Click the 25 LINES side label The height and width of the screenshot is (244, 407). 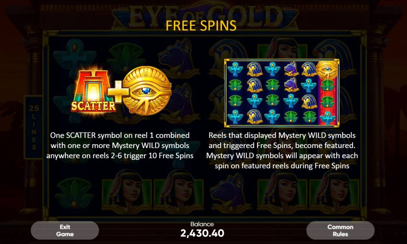34,127
